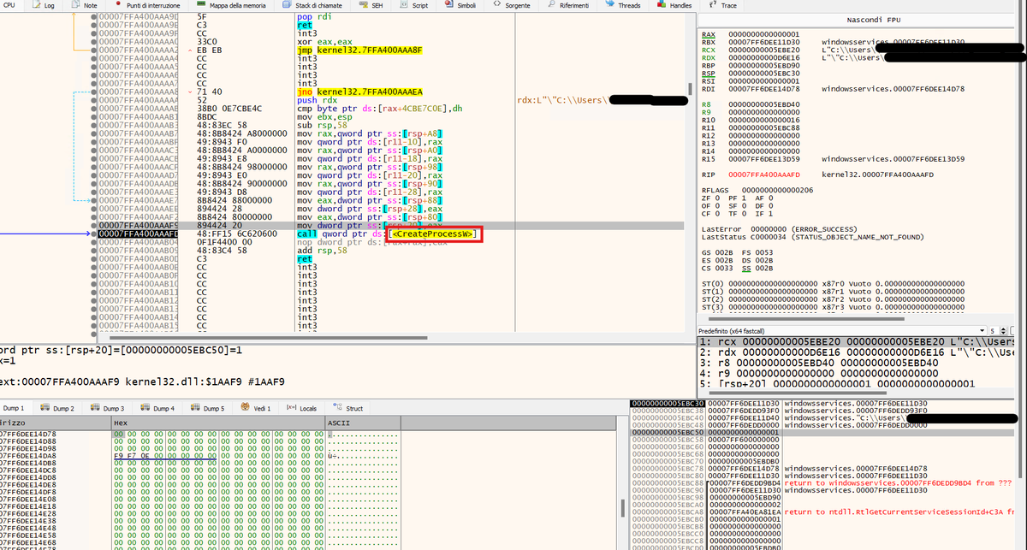Select the Dump 3 tab

click(x=108, y=408)
